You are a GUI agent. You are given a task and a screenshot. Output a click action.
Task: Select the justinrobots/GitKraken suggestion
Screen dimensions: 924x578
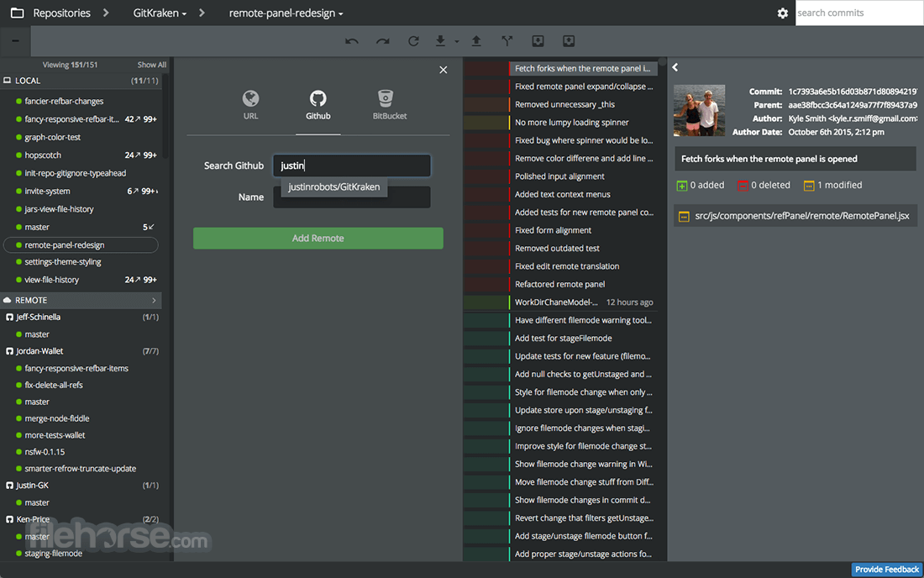pos(334,187)
